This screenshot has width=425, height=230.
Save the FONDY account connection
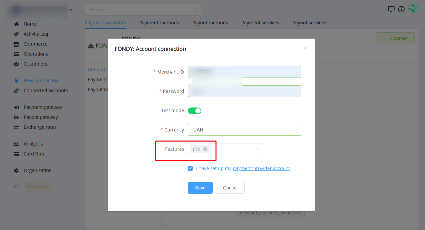pyautogui.click(x=200, y=188)
